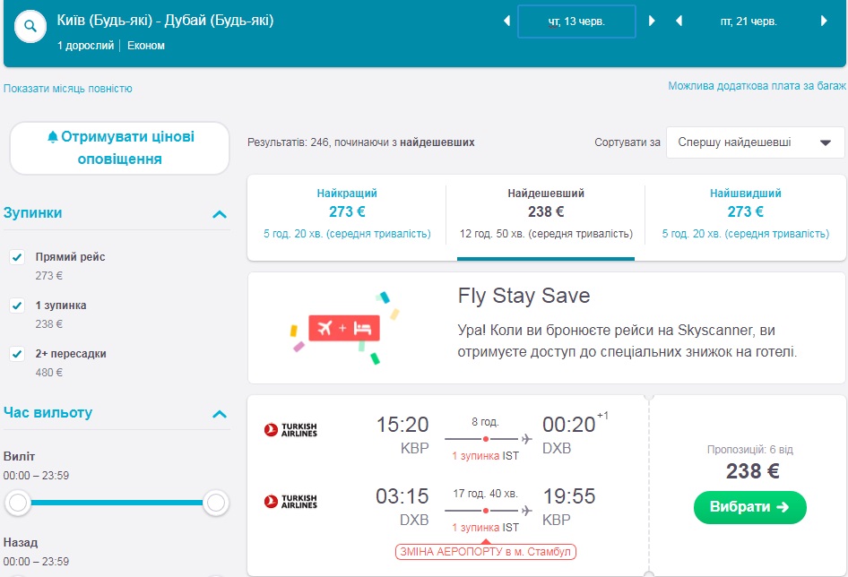
Task: Click the search magnifier icon
Action: point(30,26)
